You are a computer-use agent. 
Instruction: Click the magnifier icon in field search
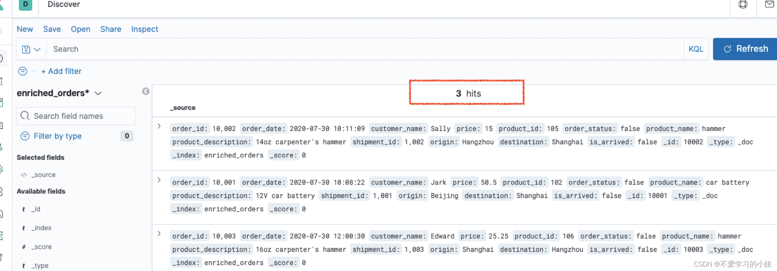pyautogui.click(x=25, y=116)
